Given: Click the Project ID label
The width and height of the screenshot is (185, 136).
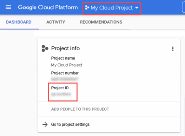Looking at the screenshot, I should [x=60, y=88].
